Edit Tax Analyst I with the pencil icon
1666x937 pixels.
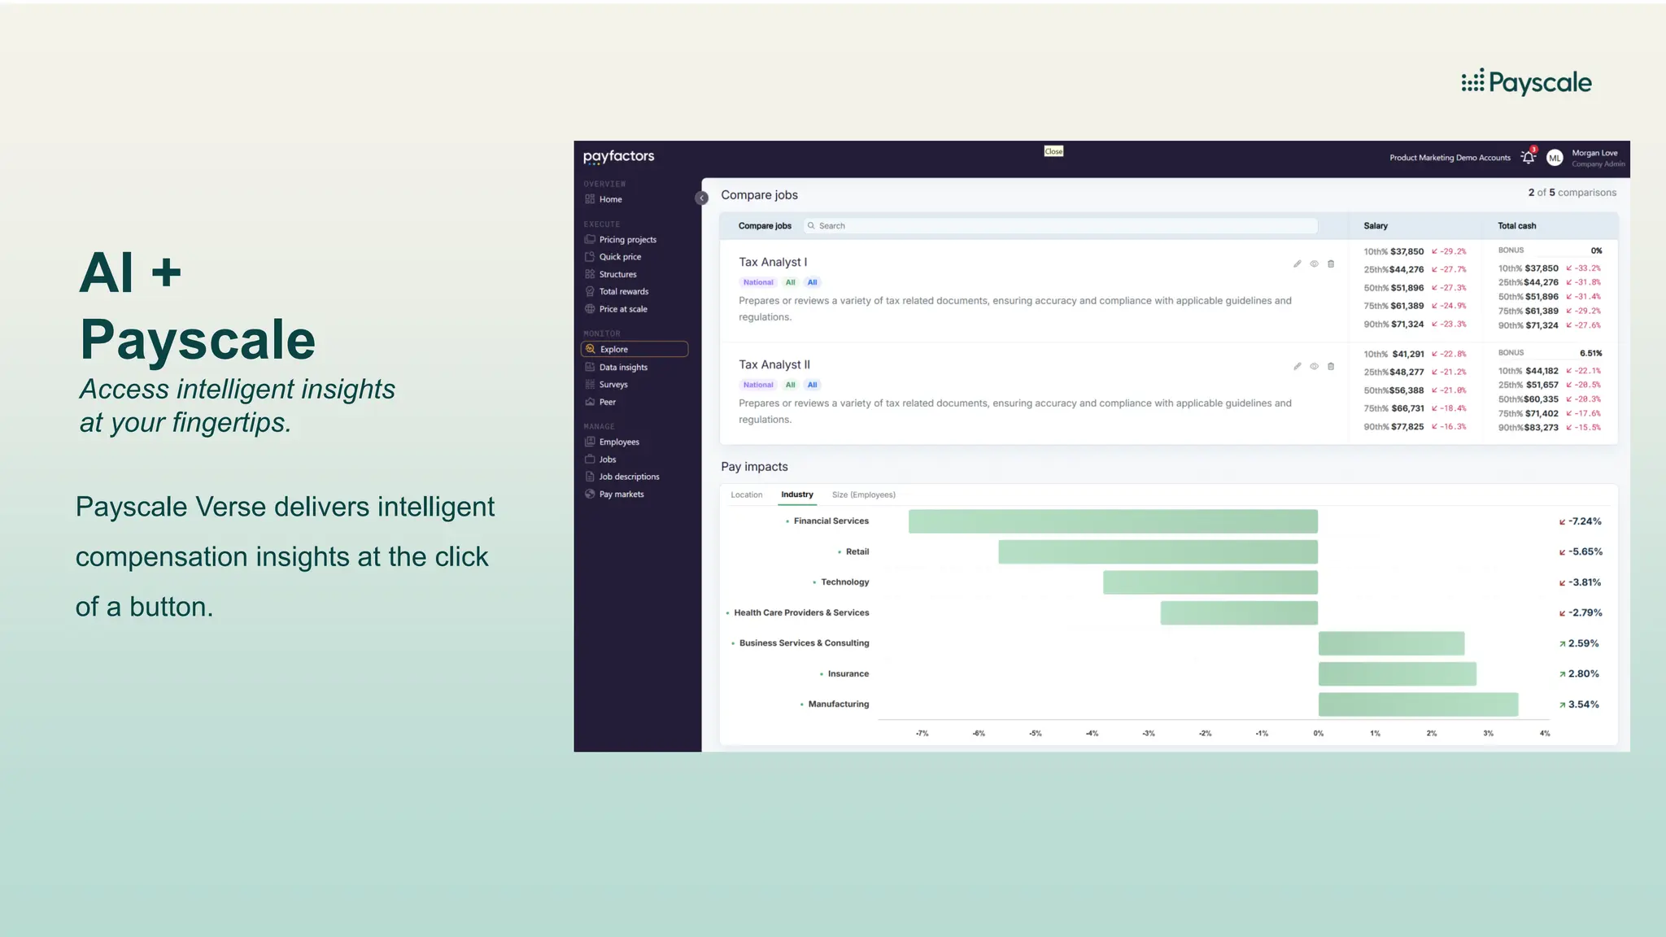[x=1297, y=264]
